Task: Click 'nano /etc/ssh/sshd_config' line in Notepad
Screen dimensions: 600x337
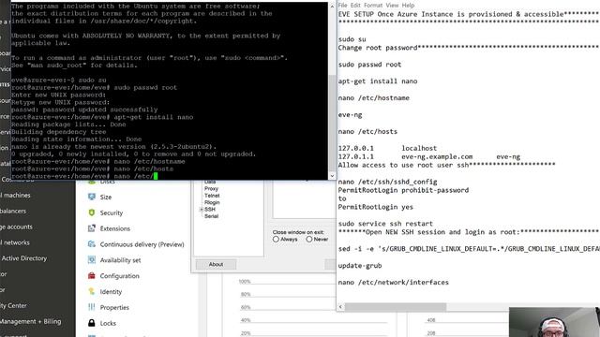Action: [387, 182]
